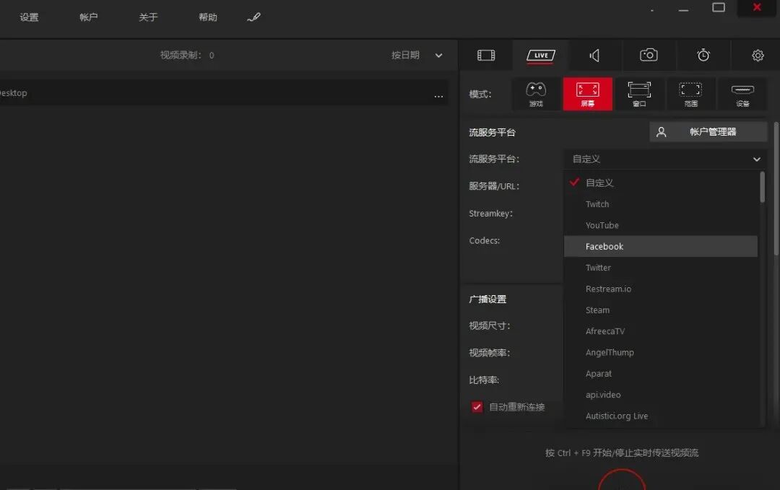Maximize the application window

719,7
